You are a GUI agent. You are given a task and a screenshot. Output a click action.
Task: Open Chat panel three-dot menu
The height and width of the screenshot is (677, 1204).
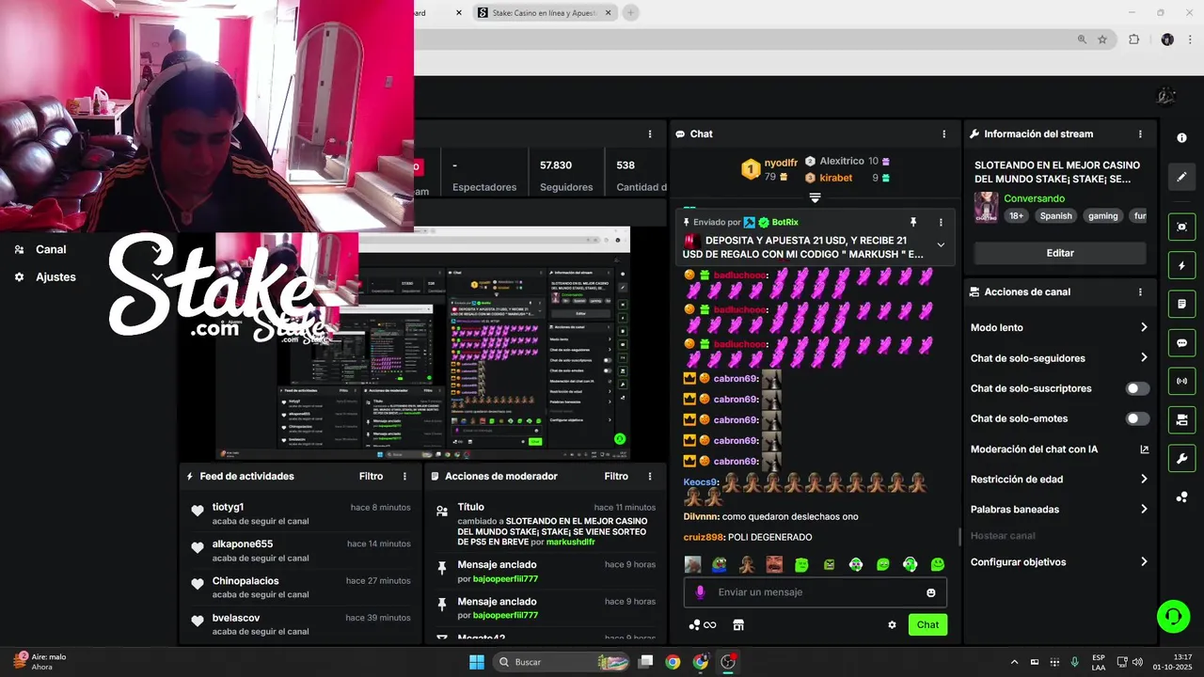pos(944,134)
